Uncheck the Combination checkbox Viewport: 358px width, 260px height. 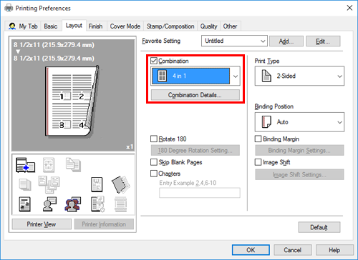(154, 61)
